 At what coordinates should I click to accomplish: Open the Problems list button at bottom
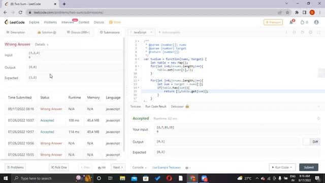point(15,167)
